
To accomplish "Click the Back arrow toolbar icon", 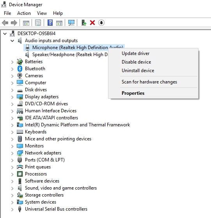I will pos(5,23).
